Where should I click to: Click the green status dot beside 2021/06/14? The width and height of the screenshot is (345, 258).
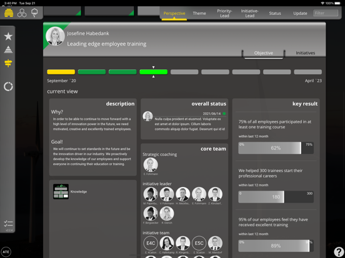pos(224,113)
